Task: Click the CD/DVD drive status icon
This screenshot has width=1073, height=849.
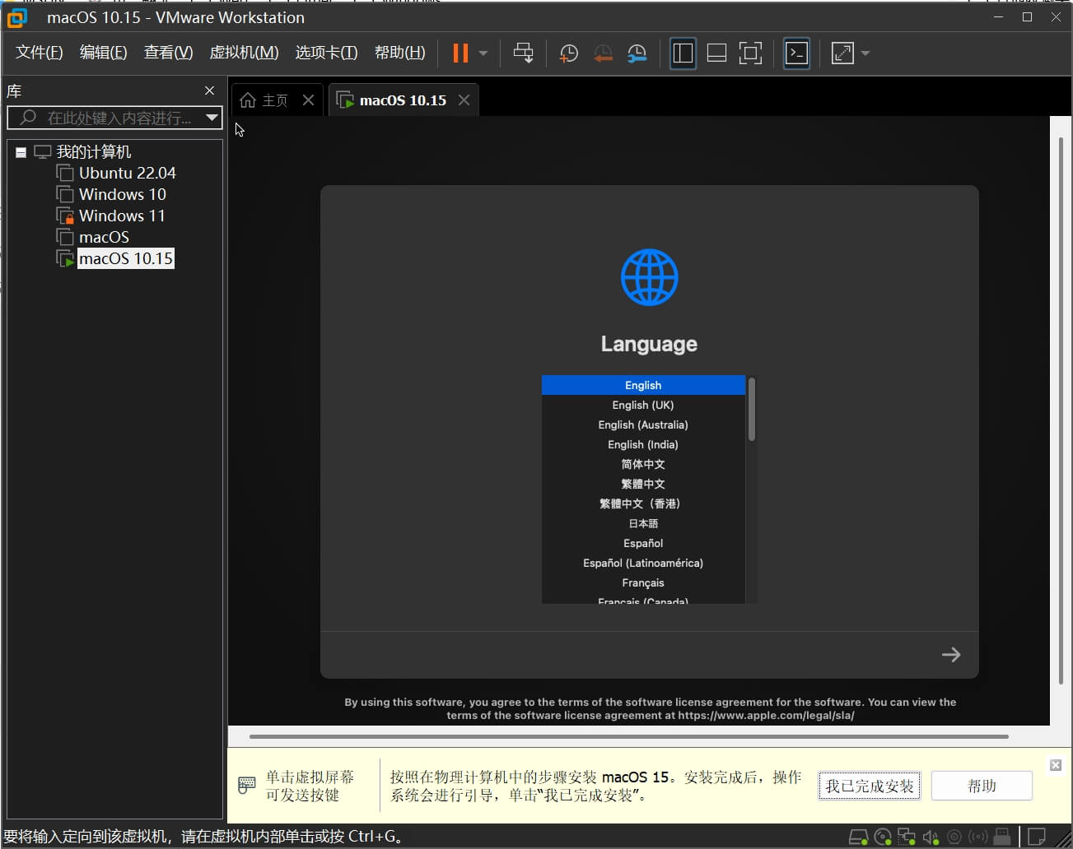Action: [882, 837]
